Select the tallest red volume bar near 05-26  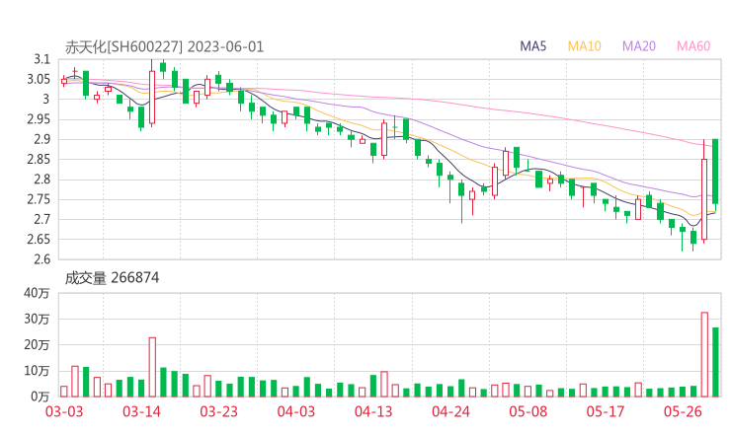(704, 355)
